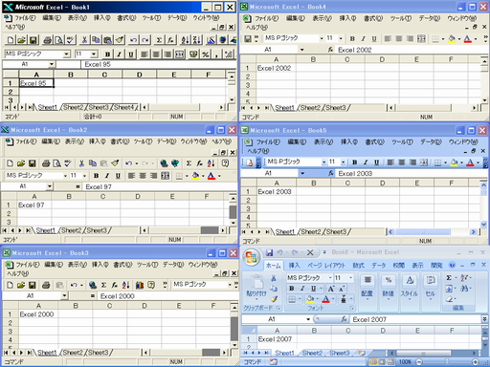
Task: Switch to Sheet2 tab in Excel 2002 window
Action: 312,108
